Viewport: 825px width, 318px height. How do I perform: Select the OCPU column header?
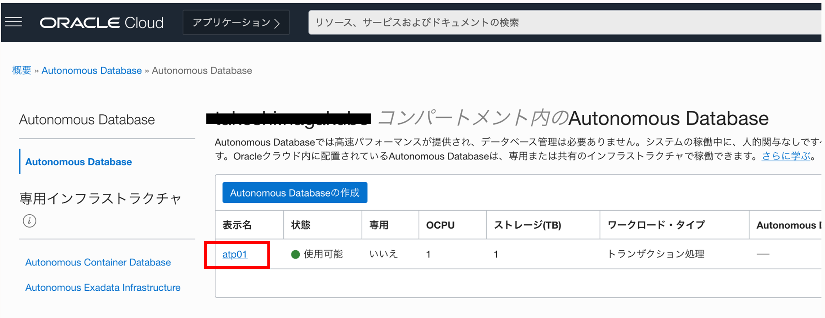[x=440, y=225]
